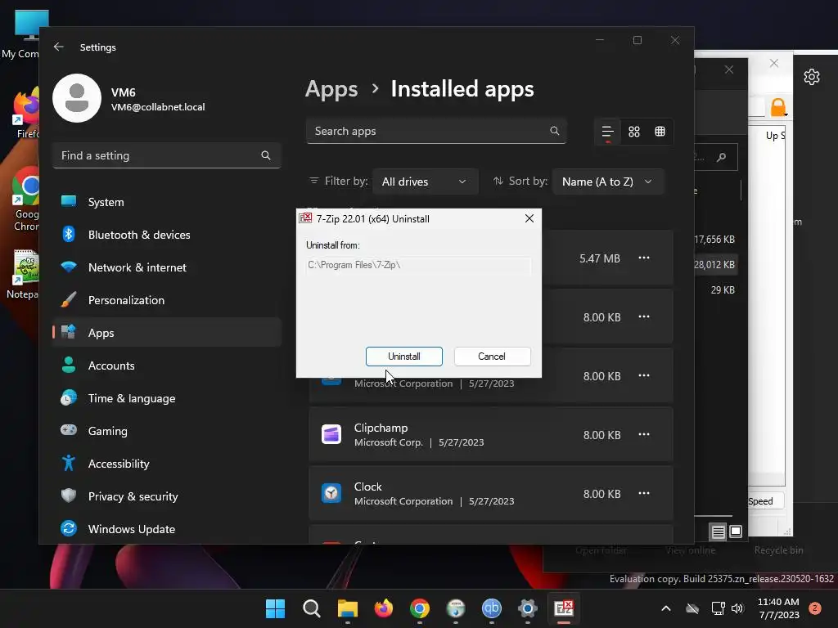Viewport: 838px width, 628px height.
Task: Click the search magnifier in the background window
Action: coord(722,157)
